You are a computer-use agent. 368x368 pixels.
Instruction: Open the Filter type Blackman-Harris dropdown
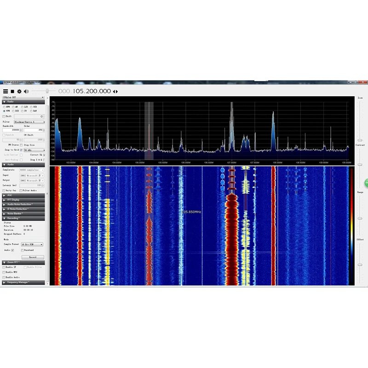(29, 122)
